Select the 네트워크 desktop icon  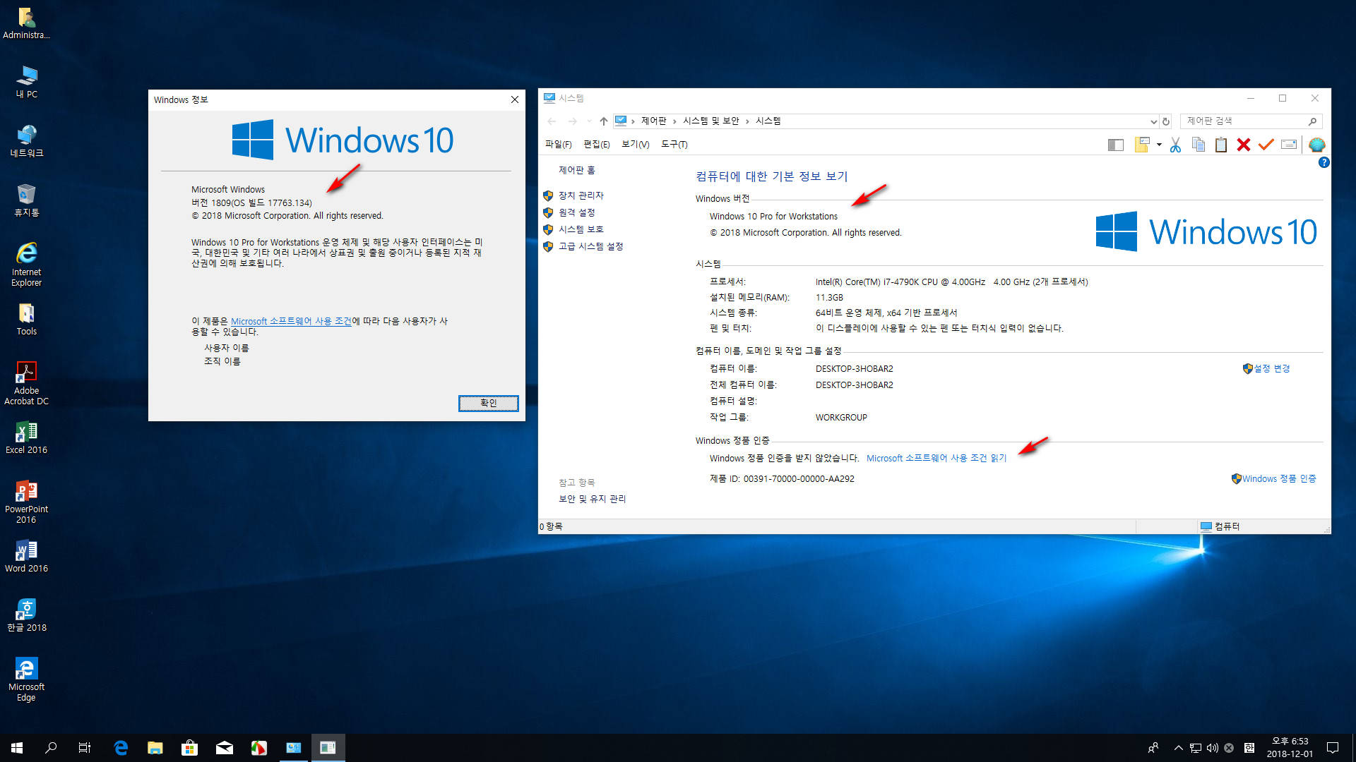coord(26,141)
